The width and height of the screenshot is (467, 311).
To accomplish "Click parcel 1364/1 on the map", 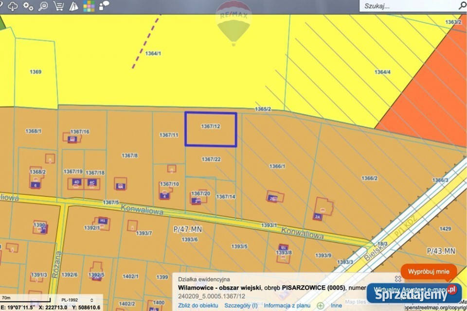I will tap(153, 53).
